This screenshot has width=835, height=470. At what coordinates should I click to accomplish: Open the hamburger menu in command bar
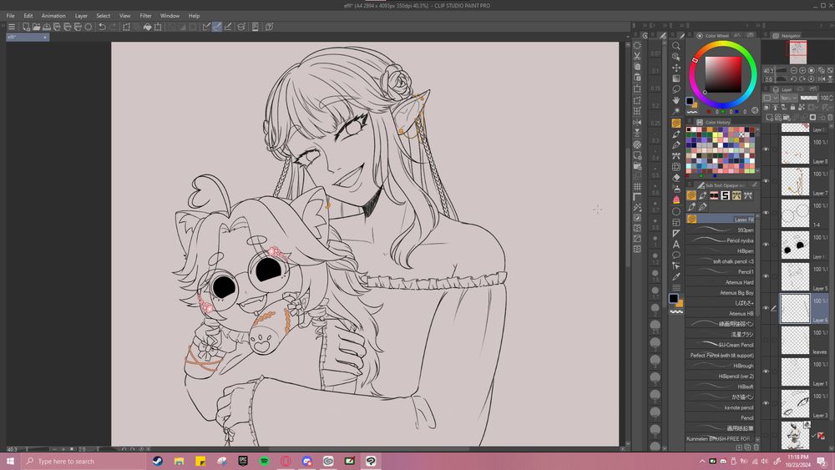point(11,27)
